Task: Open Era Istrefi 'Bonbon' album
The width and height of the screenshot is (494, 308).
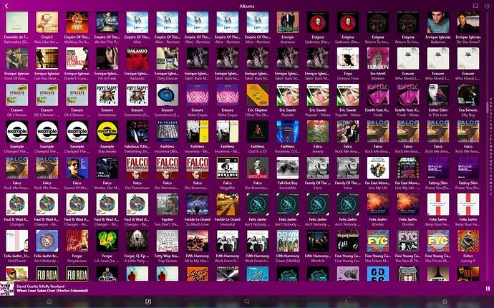Action: [378, 59]
